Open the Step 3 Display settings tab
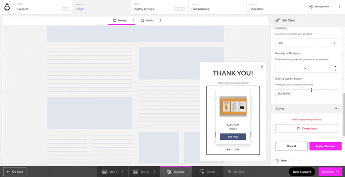Image resolution: width=345 pixels, height=177 pixels. [160, 7]
